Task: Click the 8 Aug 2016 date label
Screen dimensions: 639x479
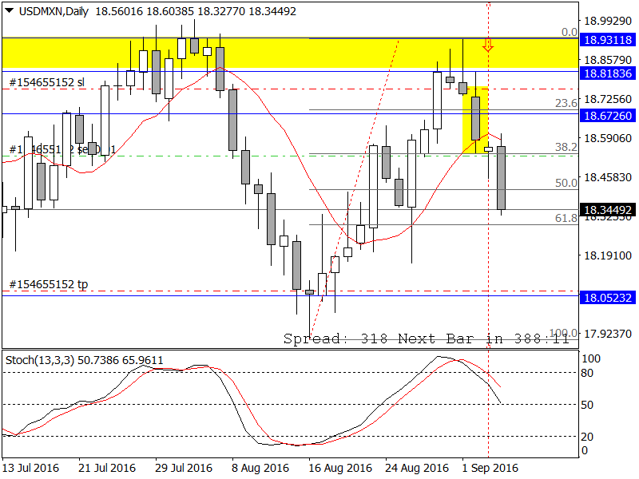Action: 260,468
